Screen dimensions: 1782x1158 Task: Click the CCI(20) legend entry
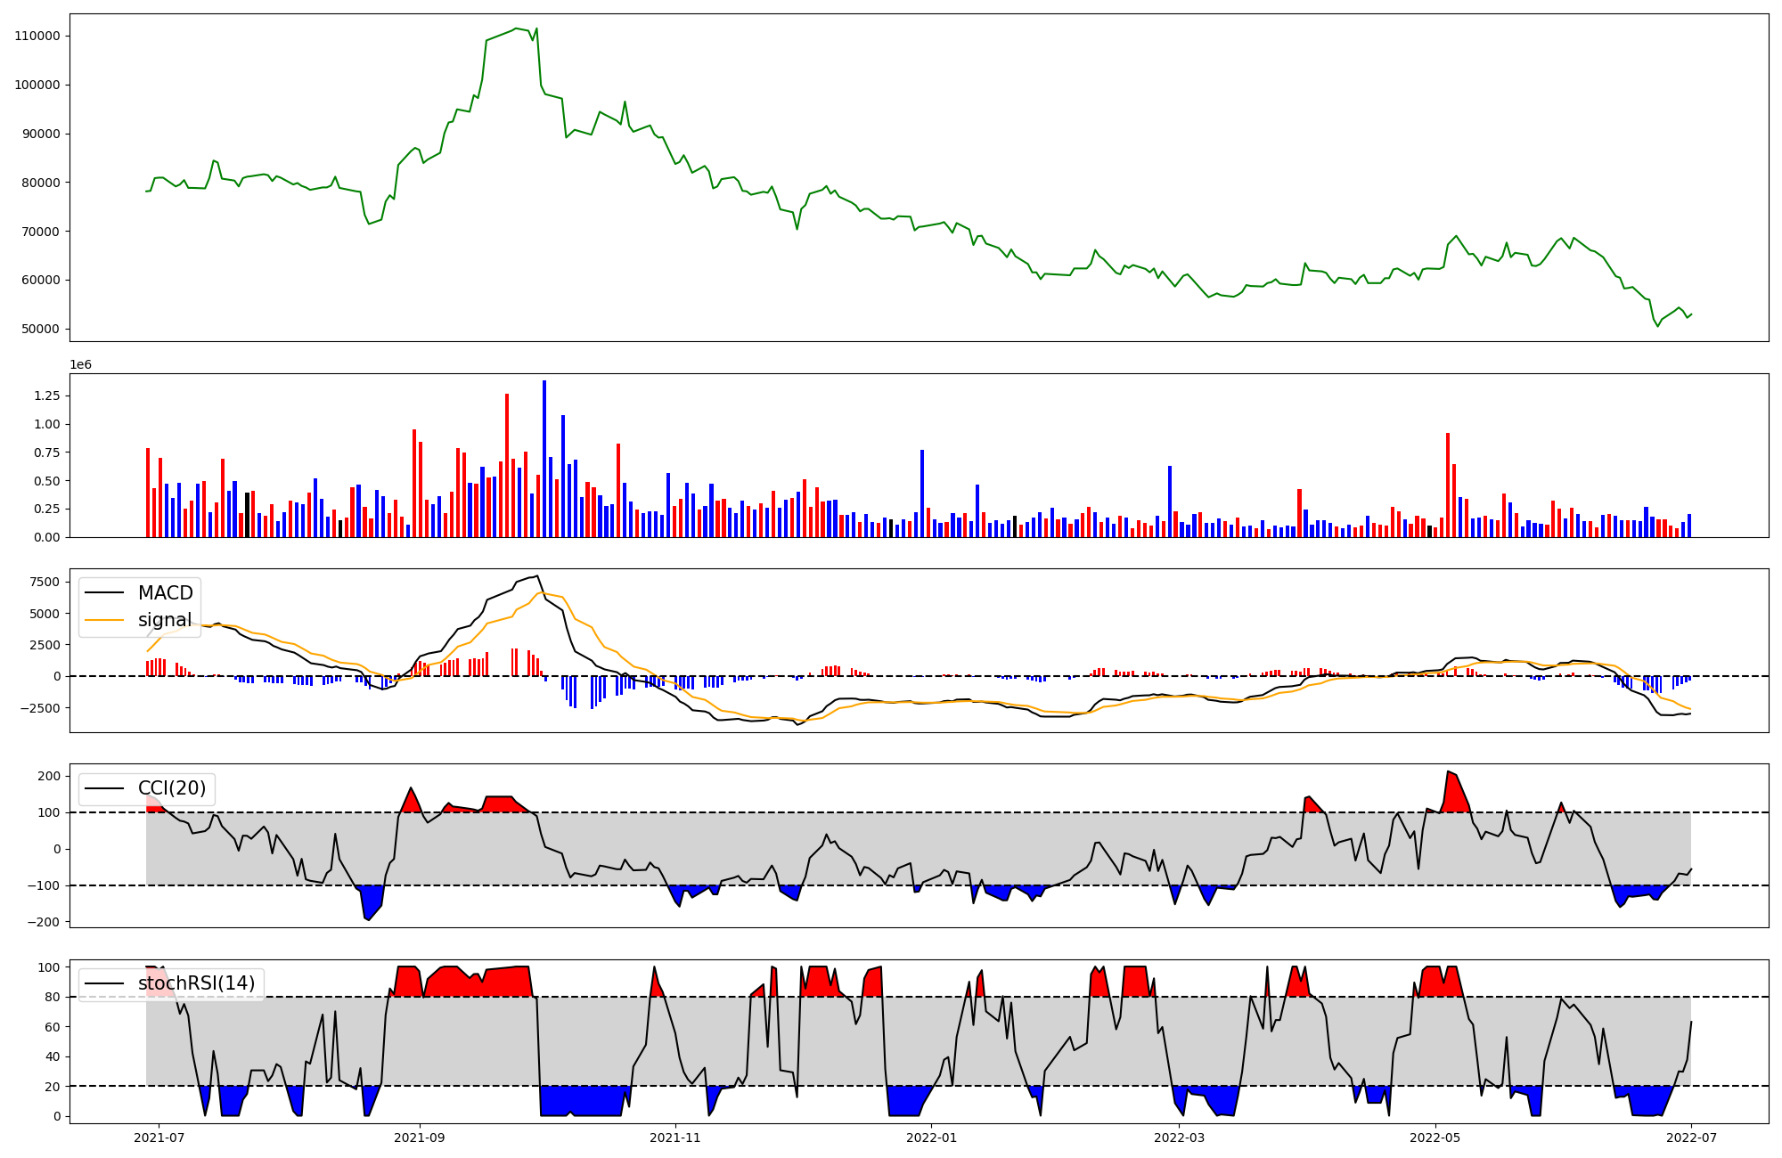(171, 788)
